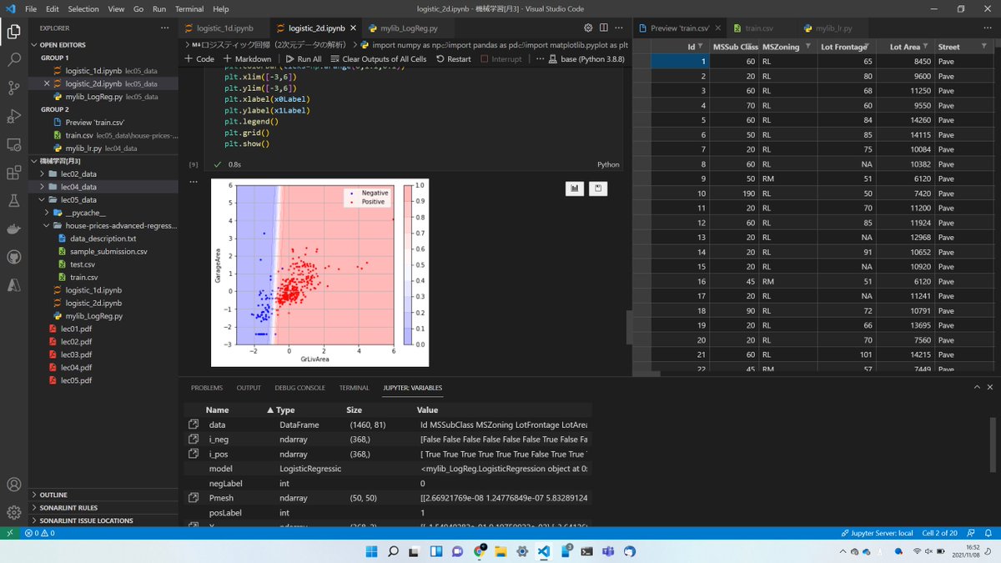Open Manage gear in activity bar

[x=13, y=512]
